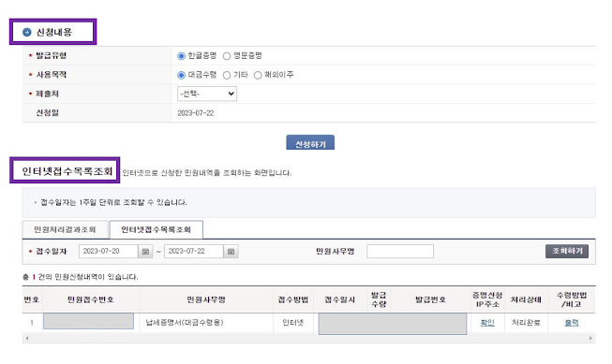Screen dimensions: 612x364
Task: Open the 확인 link under 증명신청 IP주소
Action: coord(487,323)
